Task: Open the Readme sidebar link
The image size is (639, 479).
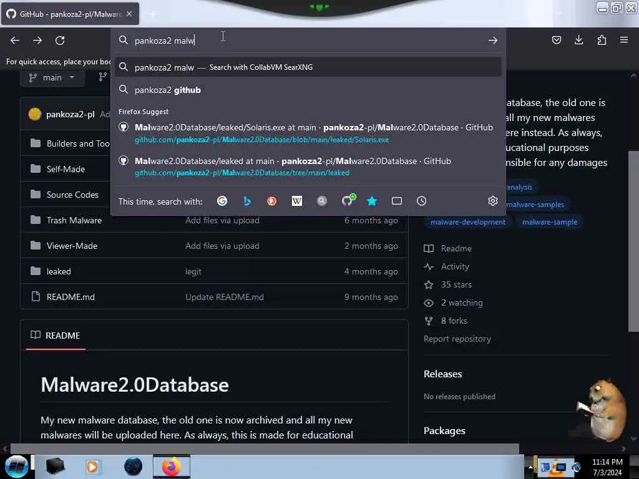Action: 456,248
